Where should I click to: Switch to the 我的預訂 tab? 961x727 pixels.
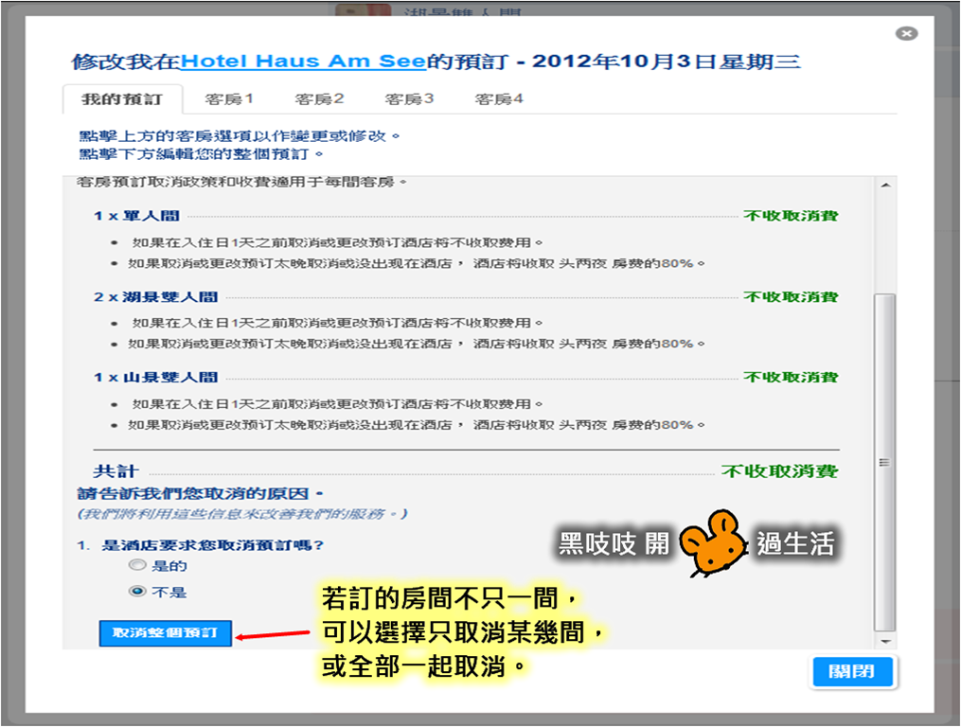pos(122,99)
